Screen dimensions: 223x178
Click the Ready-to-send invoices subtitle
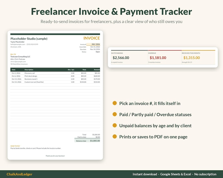[112, 22]
